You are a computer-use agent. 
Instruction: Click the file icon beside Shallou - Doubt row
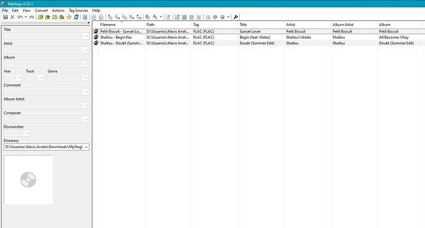96,43
